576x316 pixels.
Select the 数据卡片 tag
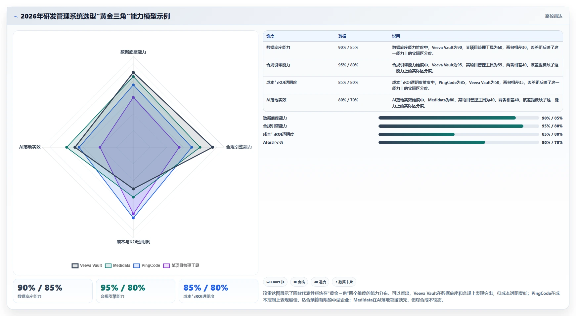(344, 282)
